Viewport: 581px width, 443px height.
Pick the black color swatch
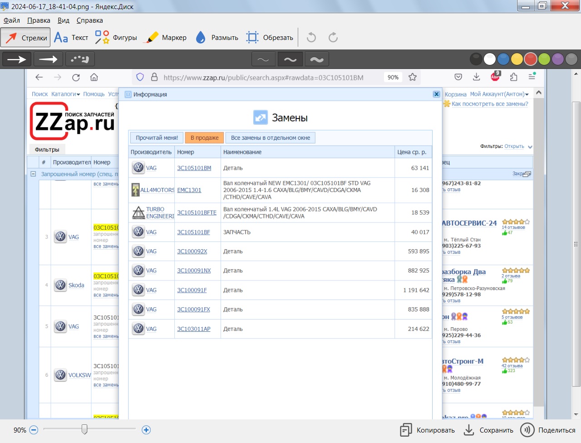[476, 59]
